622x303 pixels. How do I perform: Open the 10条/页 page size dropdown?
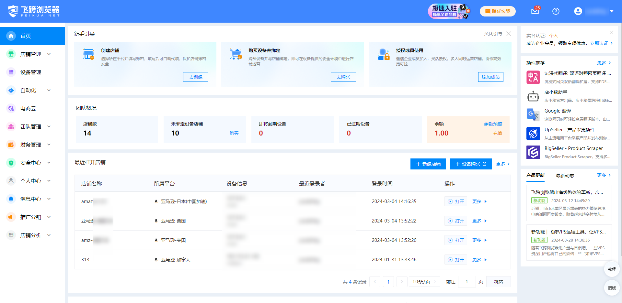click(x=424, y=282)
